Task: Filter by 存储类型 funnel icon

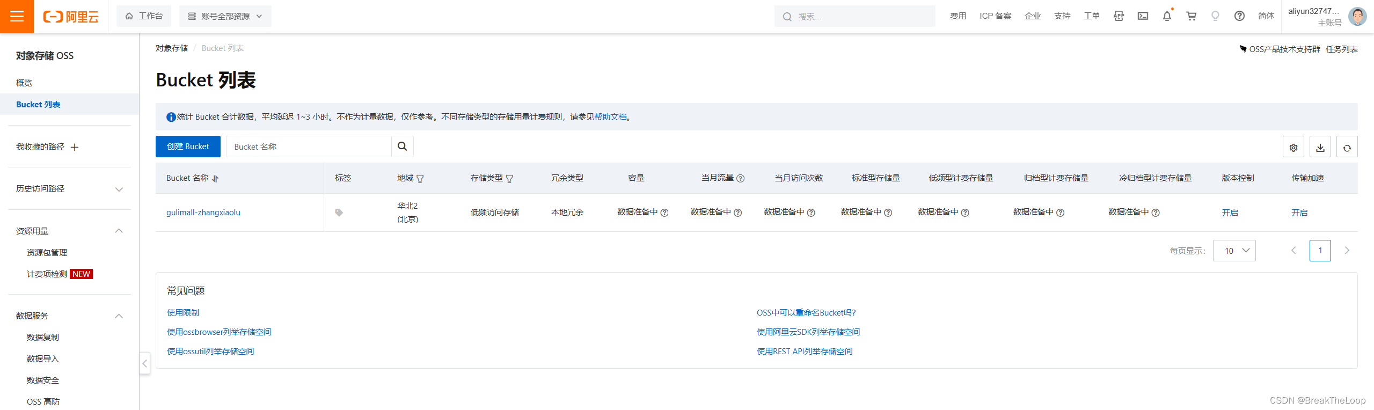Action: point(509,179)
